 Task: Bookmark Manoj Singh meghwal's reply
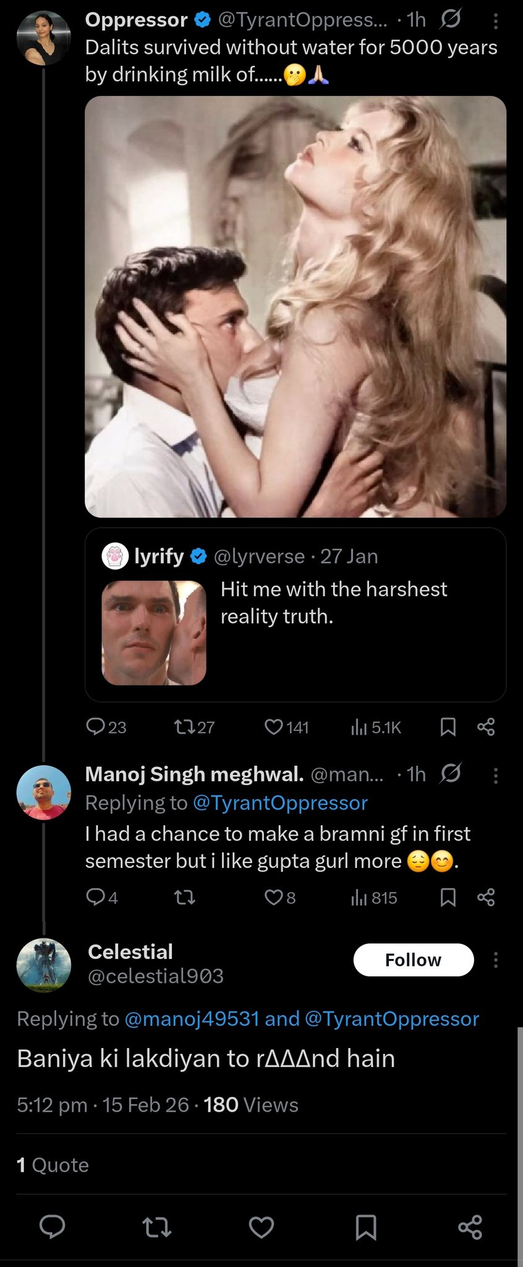click(448, 897)
